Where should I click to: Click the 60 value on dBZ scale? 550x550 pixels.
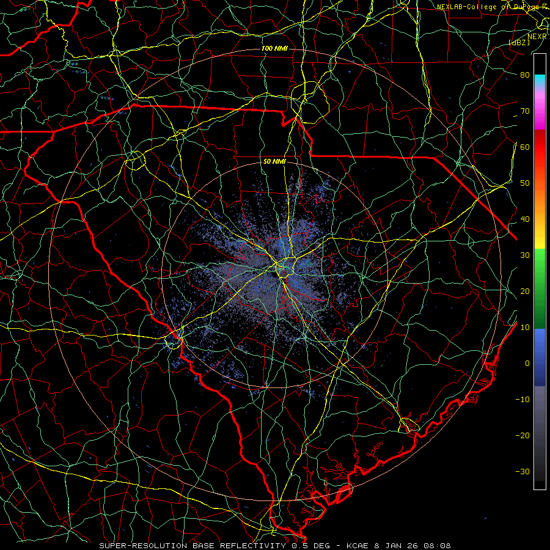coord(525,147)
